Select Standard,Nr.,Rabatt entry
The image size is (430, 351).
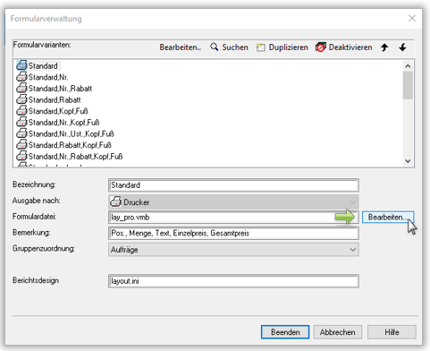[60, 89]
